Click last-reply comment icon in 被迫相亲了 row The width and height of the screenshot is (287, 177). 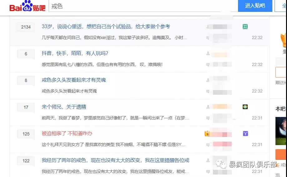tap(208, 145)
